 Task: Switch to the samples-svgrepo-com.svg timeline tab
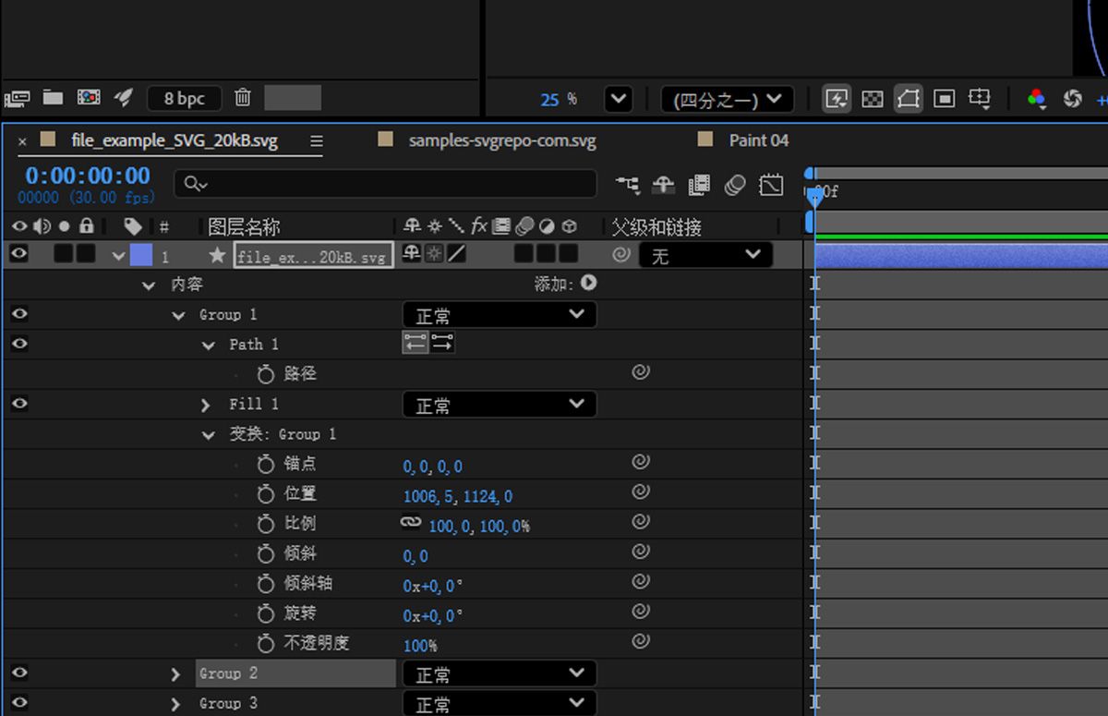pyautogui.click(x=502, y=141)
